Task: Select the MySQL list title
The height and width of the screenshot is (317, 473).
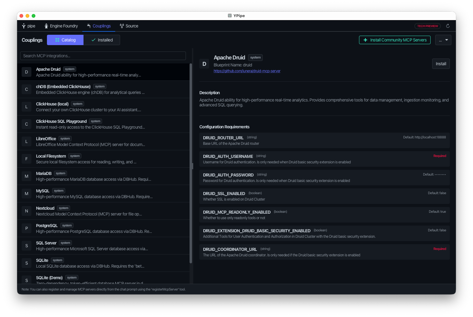Action: pyautogui.click(x=43, y=191)
